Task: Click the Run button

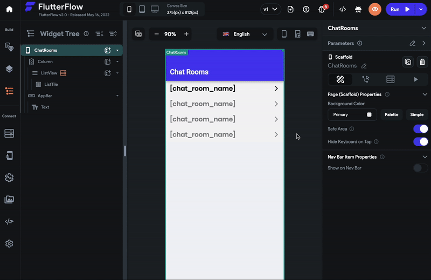Action: pyautogui.click(x=400, y=9)
